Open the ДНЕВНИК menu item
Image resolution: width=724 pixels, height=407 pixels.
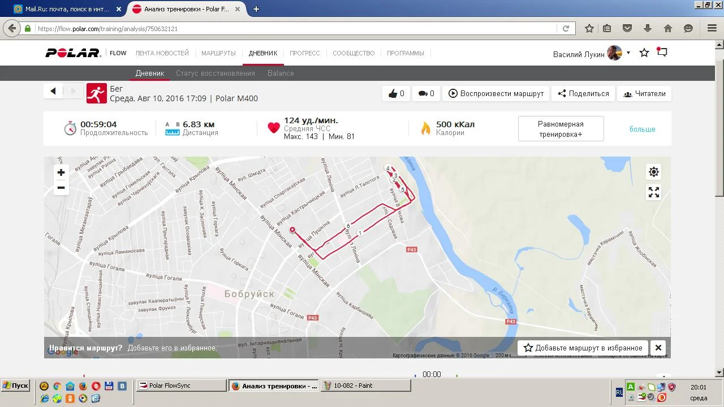263,53
